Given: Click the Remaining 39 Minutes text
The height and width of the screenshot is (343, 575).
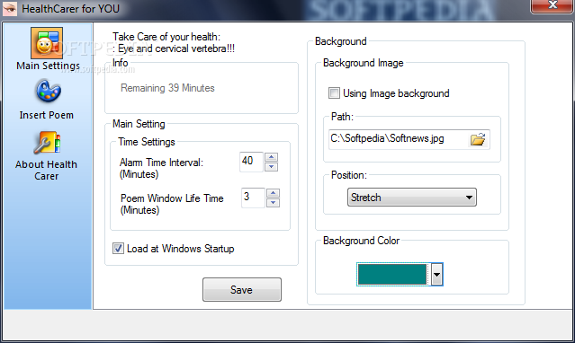Looking at the screenshot, I should tap(167, 88).
